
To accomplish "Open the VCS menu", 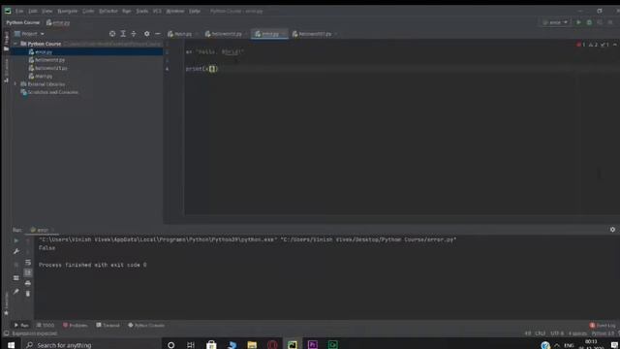I will click(x=157, y=11).
